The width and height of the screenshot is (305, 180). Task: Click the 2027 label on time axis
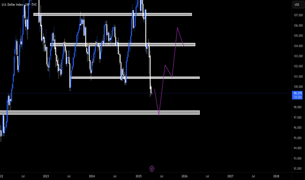point(230,176)
